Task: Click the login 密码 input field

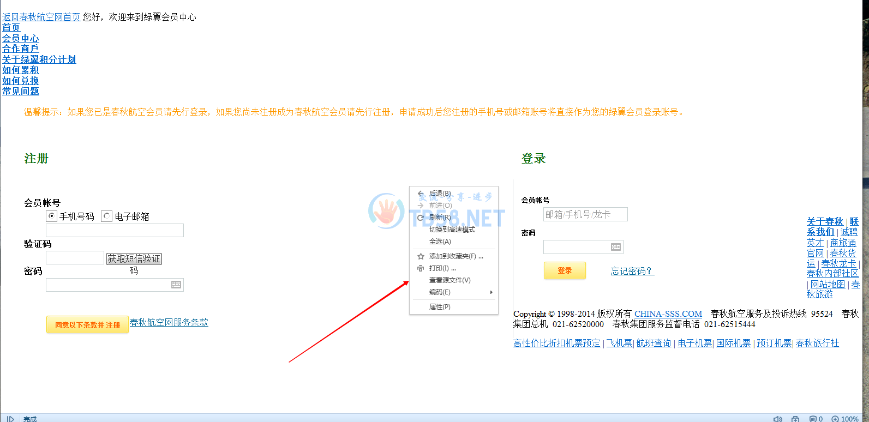Action: pyautogui.click(x=583, y=247)
